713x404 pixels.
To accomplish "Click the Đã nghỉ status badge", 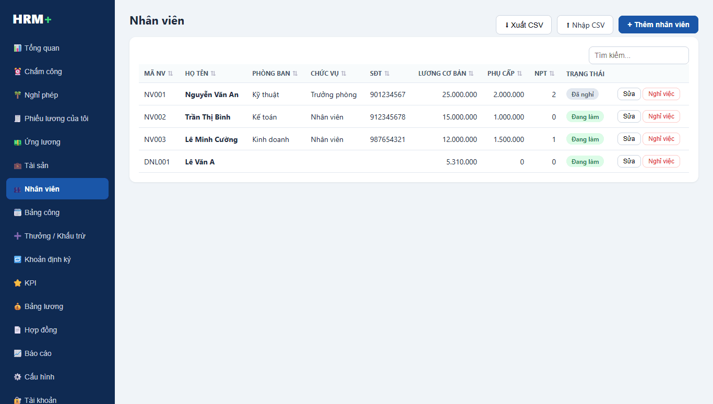I will pos(583,94).
